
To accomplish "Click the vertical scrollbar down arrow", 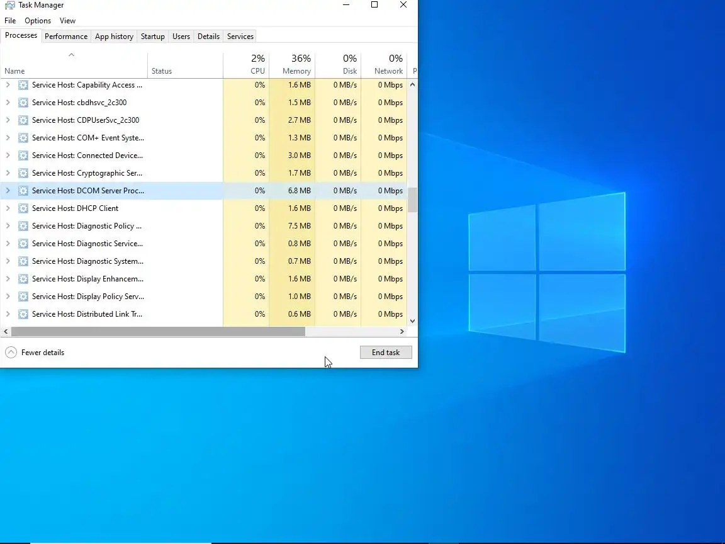I will pyautogui.click(x=412, y=321).
